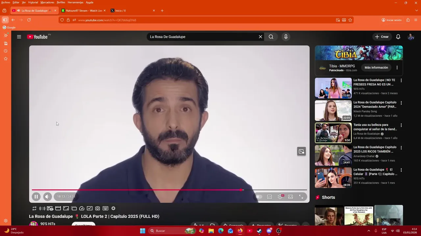Open Windows Start menu
Image resolution: width=421 pixels, height=236 pixels.
(142, 231)
